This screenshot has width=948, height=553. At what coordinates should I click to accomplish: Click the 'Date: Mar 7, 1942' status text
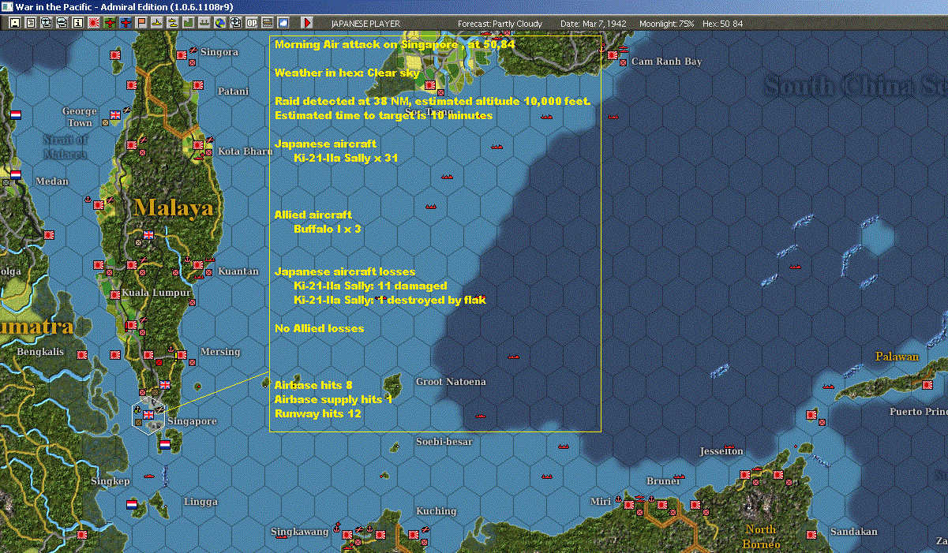click(x=593, y=24)
